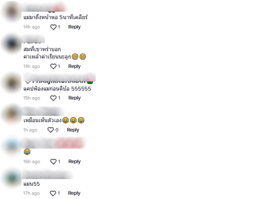Reply to the comment about 5นาทีเคลียร์
266x199 pixels.
pos(74,27)
